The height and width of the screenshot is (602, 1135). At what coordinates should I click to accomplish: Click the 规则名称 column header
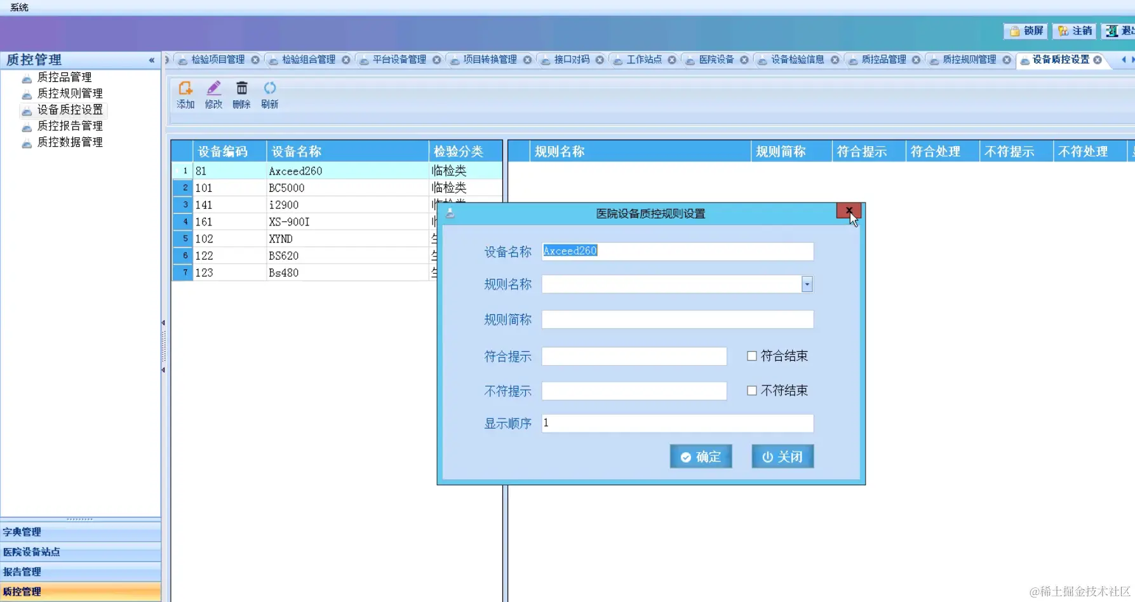click(640, 151)
